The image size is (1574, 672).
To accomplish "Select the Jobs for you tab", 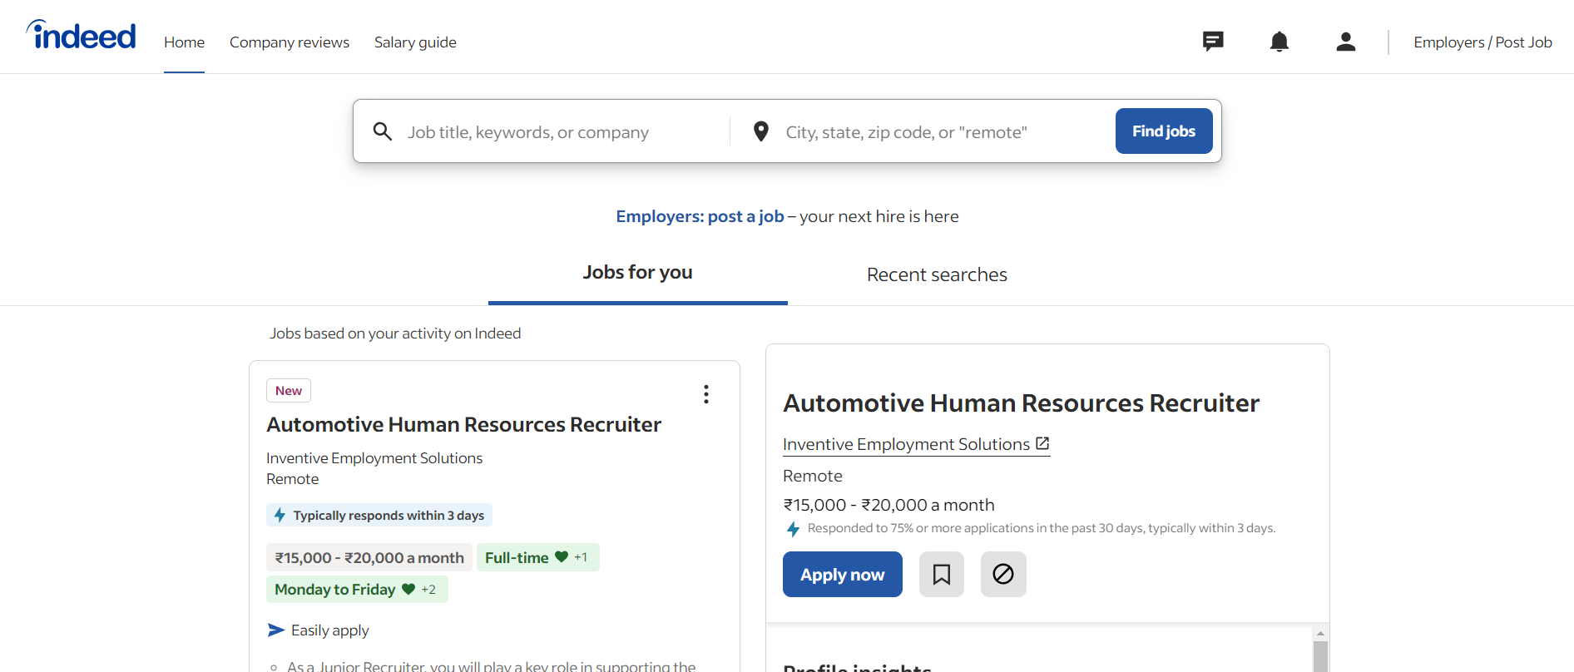I will pos(637,273).
